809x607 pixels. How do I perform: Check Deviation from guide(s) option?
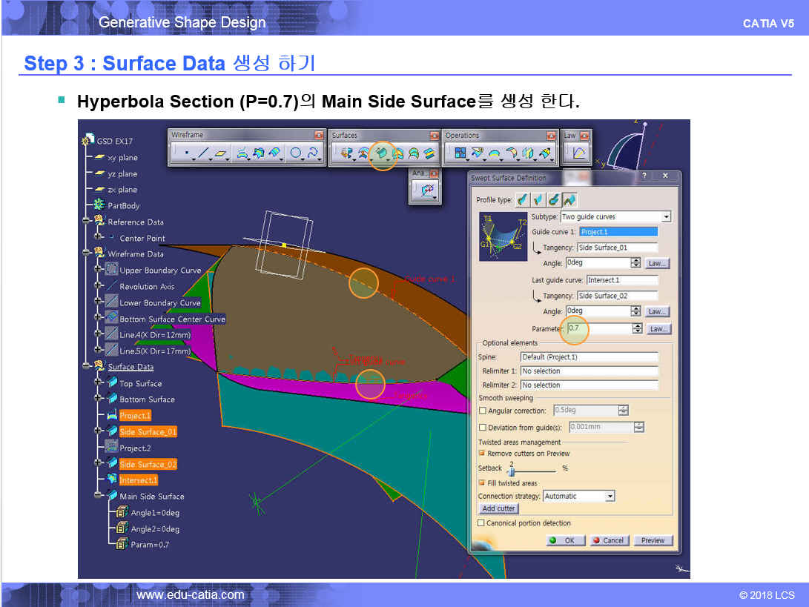483,428
